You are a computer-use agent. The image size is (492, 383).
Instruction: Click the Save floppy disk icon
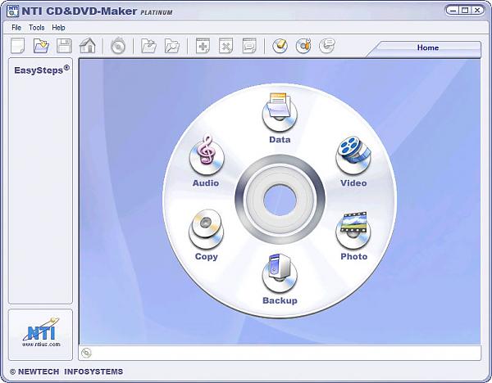tap(64, 46)
